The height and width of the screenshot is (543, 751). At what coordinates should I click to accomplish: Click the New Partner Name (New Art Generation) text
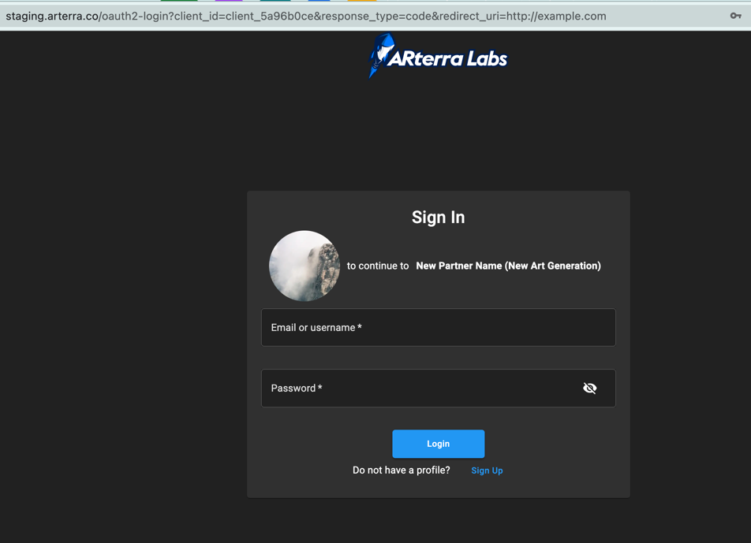pyautogui.click(x=508, y=266)
